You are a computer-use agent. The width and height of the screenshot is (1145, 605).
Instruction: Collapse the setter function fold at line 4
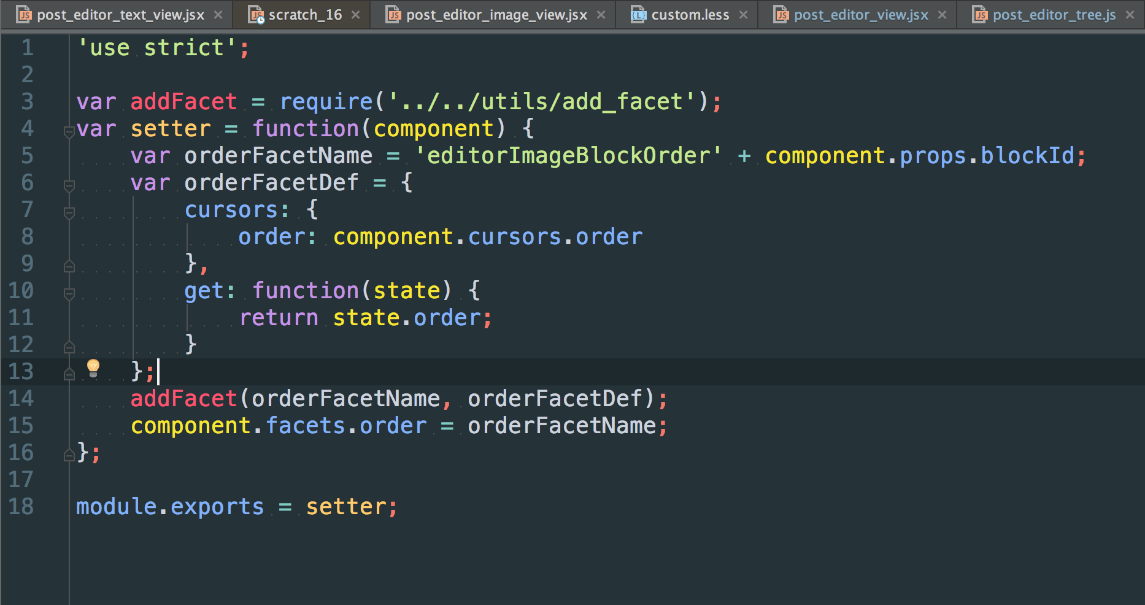pos(69,131)
